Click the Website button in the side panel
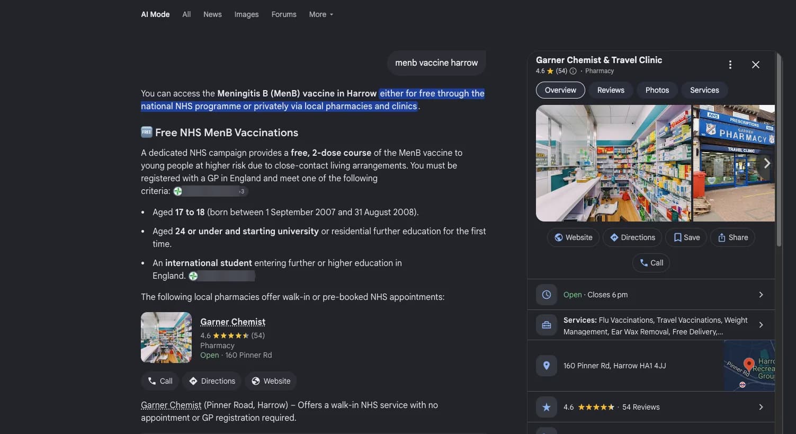This screenshot has width=796, height=434. point(573,237)
